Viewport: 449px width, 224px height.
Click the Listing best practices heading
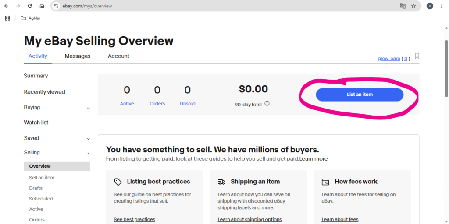[158, 182]
